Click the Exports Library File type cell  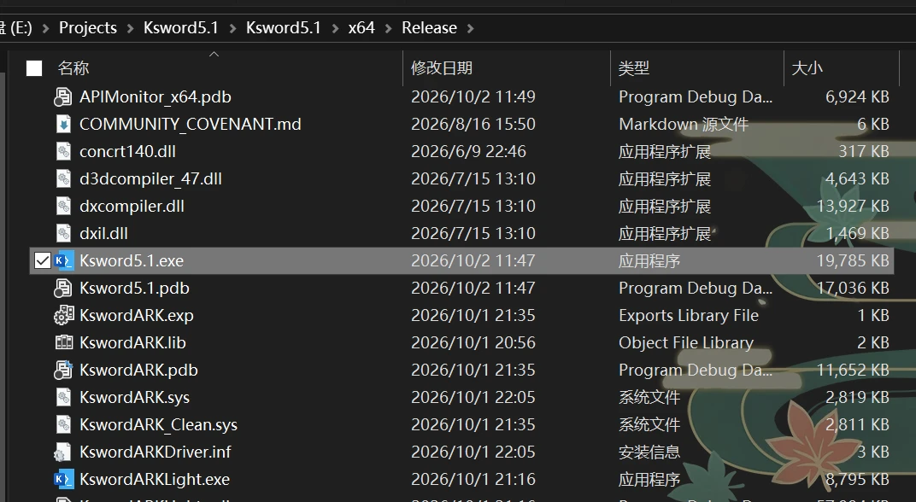[x=689, y=316]
